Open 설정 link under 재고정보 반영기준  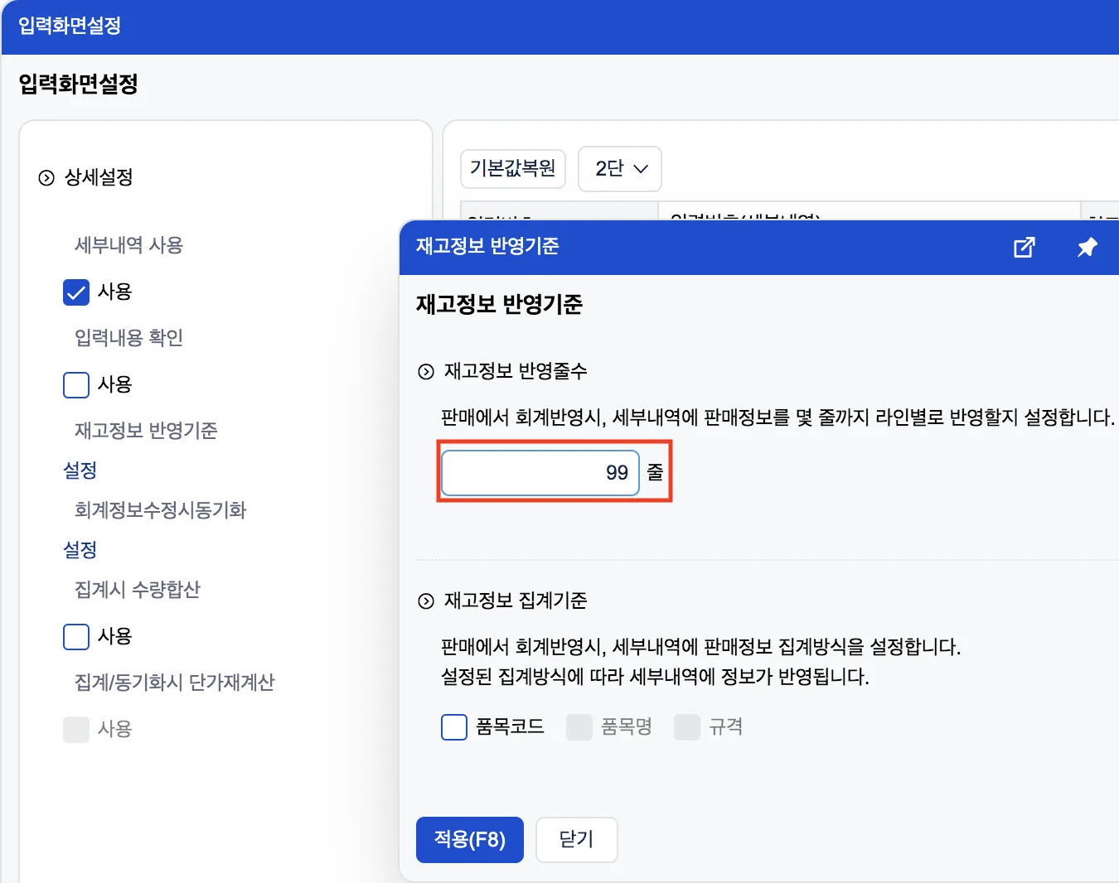coord(80,470)
